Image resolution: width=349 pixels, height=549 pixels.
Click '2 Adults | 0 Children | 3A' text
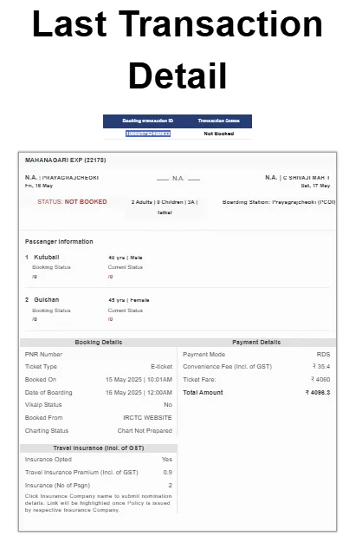tap(165, 202)
